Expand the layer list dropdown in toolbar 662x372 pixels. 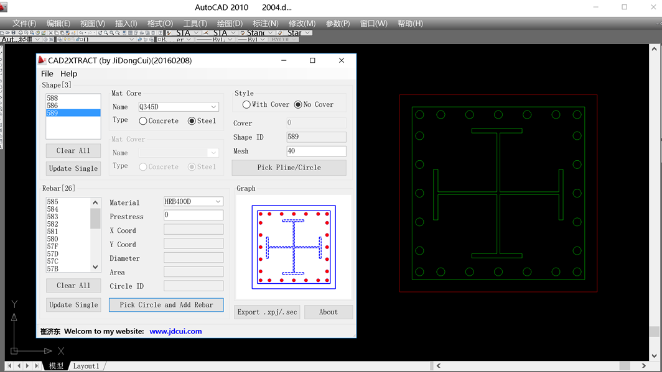132,40
